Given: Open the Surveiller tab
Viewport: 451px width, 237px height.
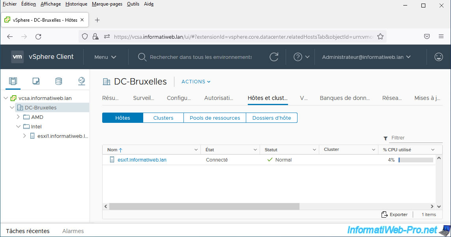Looking at the screenshot, I should click(x=144, y=98).
